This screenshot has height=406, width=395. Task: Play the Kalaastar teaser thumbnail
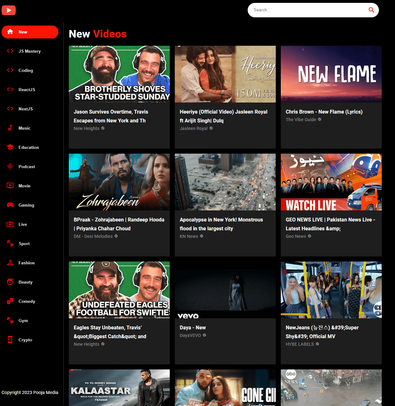click(119, 388)
